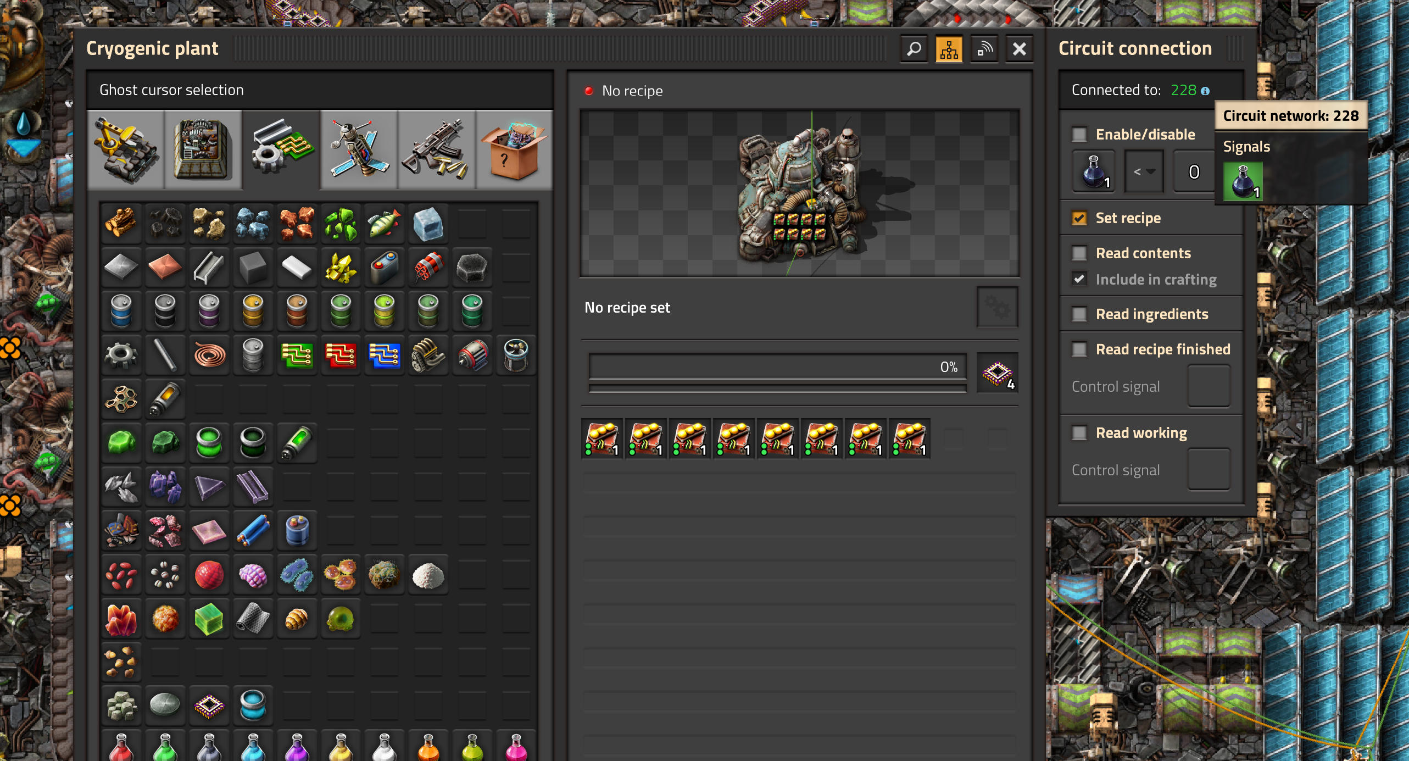Set the control signal slot under Read working
This screenshot has width=1409, height=761.
pyautogui.click(x=1209, y=470)
